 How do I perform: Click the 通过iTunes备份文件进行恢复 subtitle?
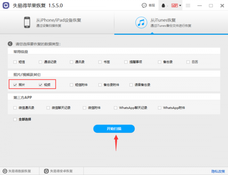coord(171,26)
